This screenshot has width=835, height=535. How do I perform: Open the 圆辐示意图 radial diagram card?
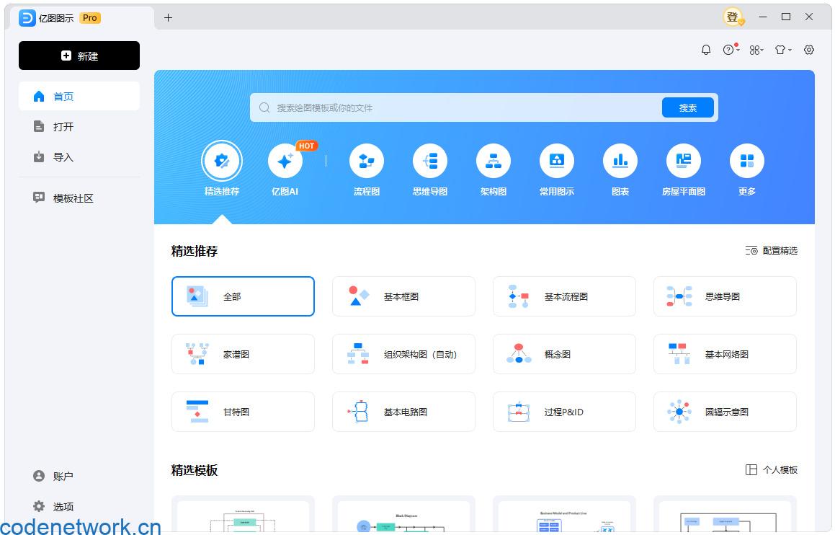click(x=725, y=412)
